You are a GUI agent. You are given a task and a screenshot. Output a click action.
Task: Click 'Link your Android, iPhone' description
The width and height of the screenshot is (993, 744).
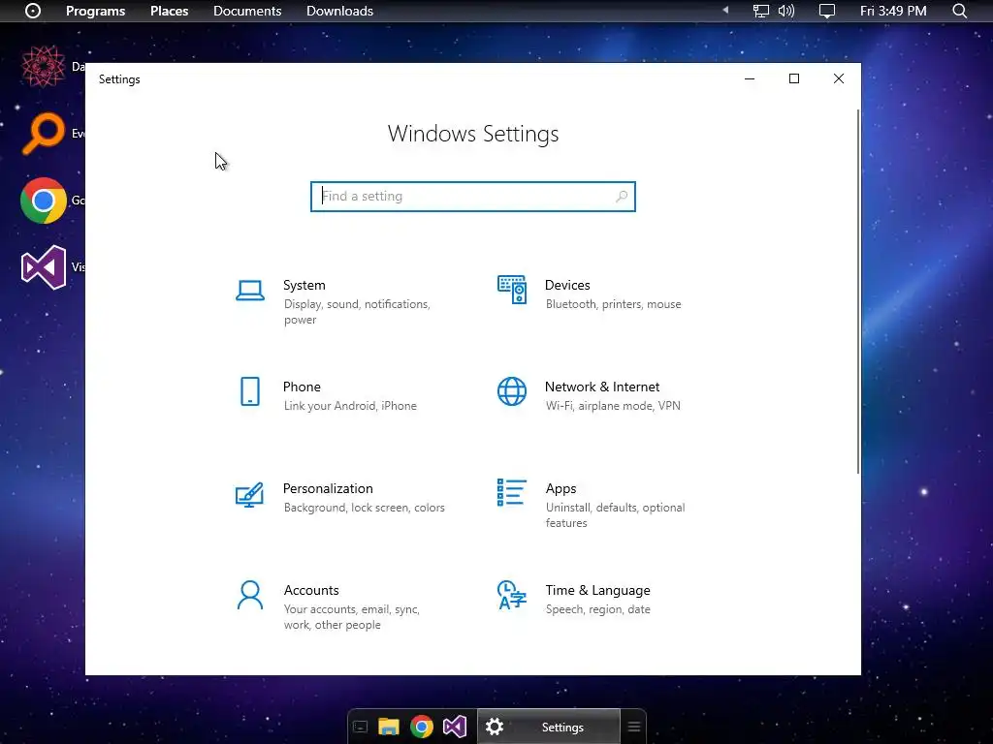[x=350, y=406]
